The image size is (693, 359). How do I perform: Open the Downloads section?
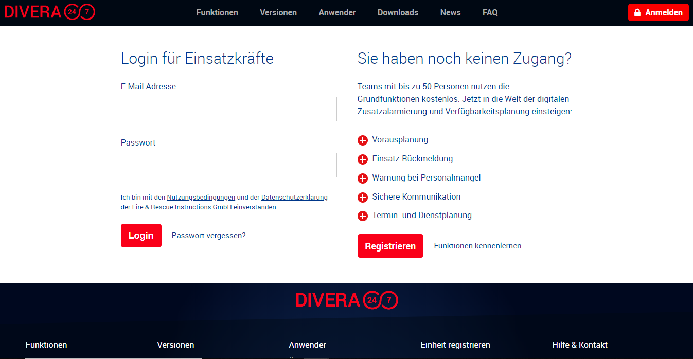pos(398,12)
